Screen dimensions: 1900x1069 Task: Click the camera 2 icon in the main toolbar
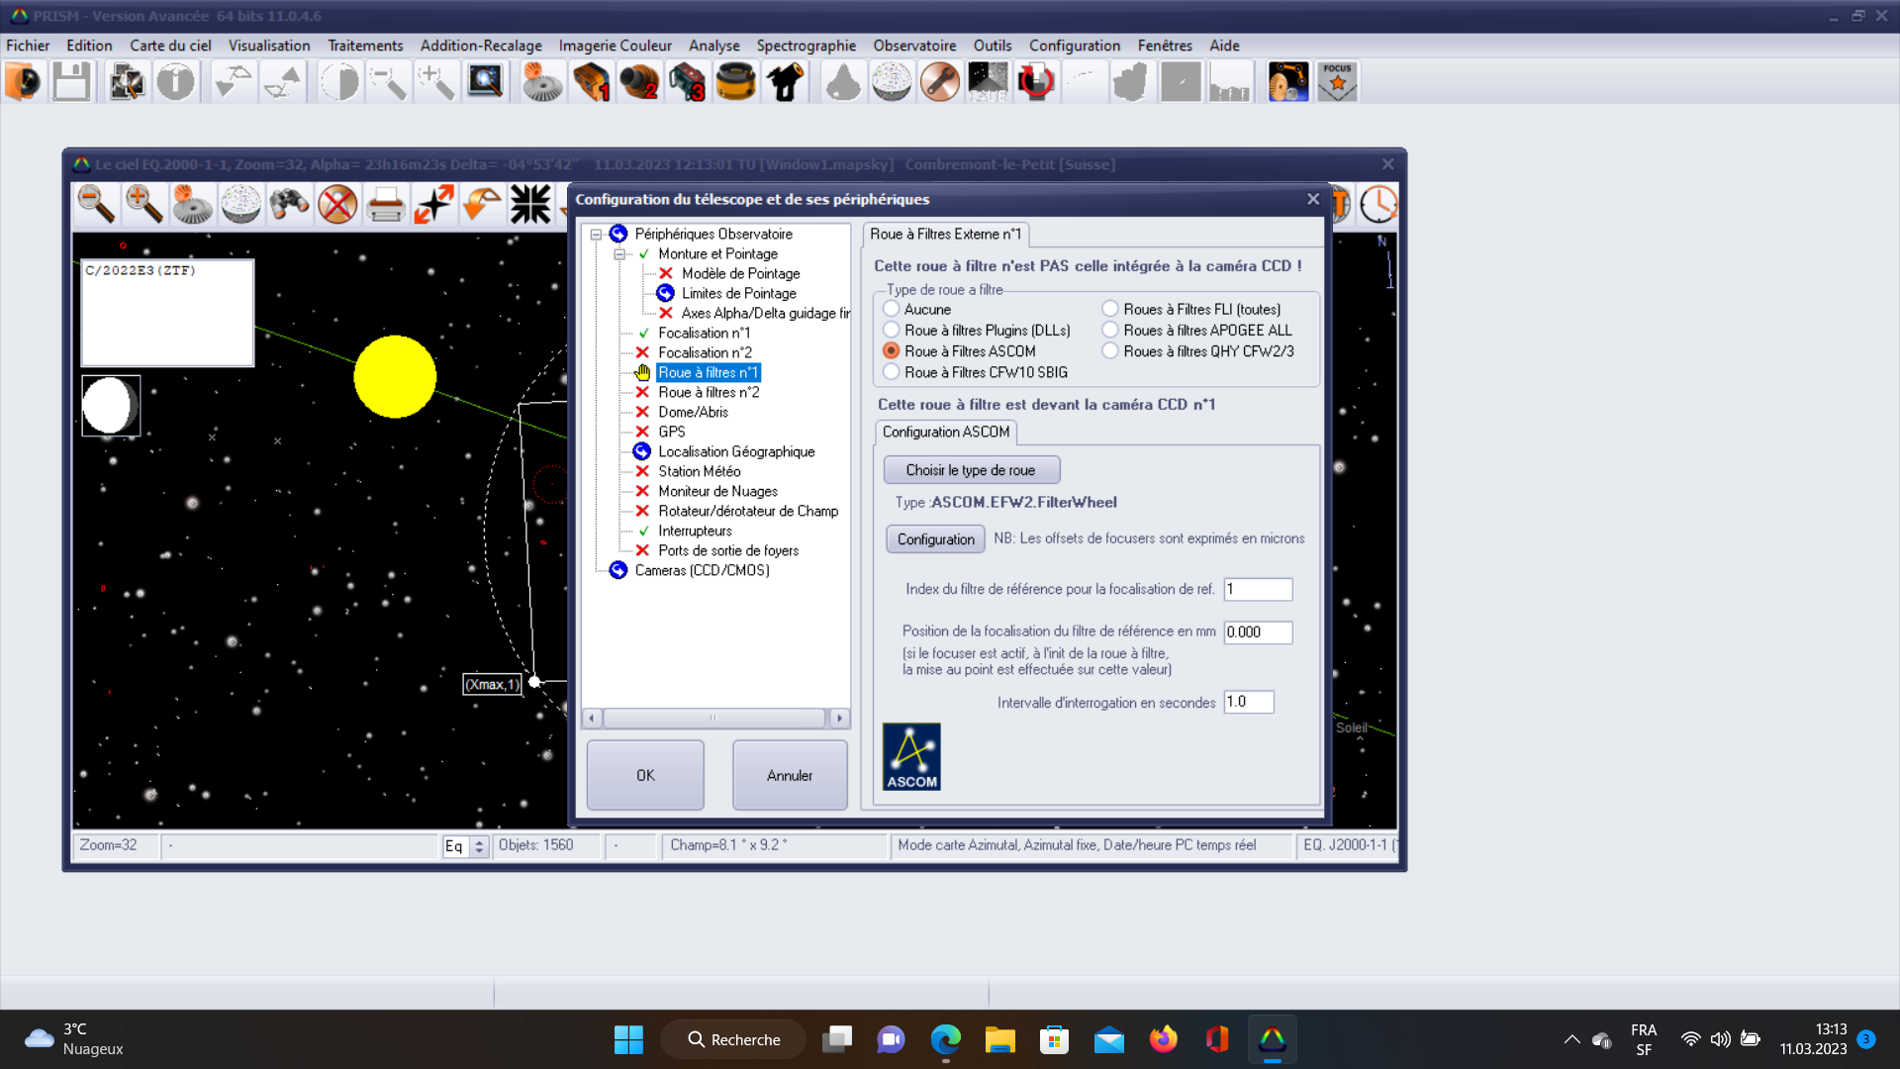pyautogui.click(x=639, y=82)
